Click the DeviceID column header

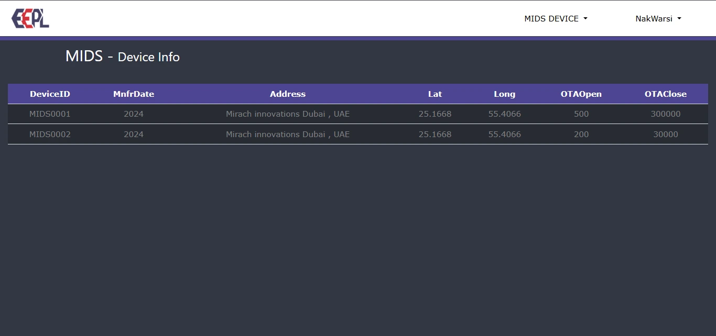pyautogui.click(x=50, y=94)
